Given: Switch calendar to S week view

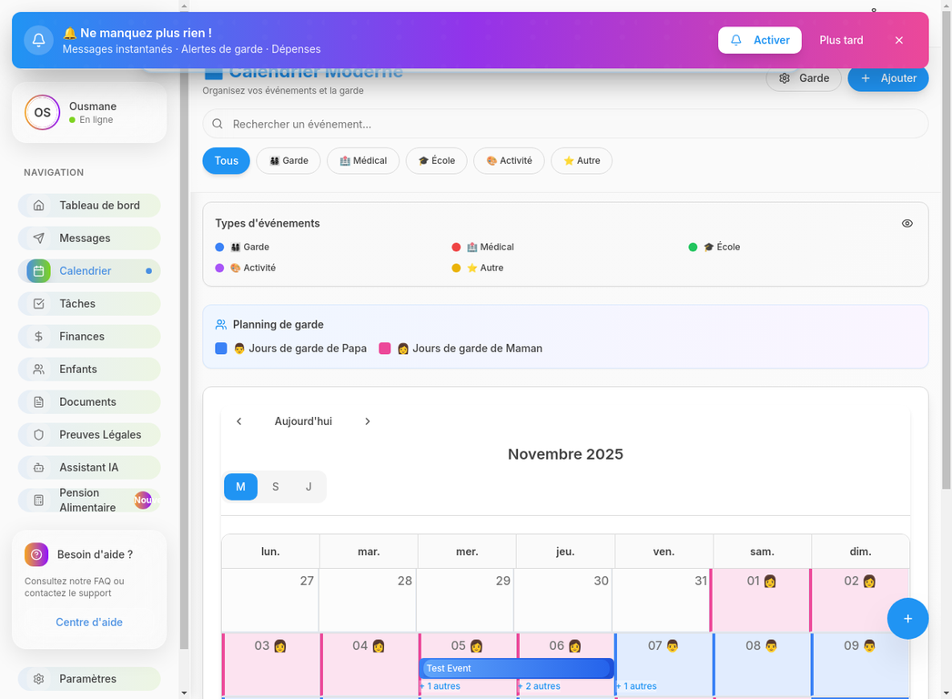Looking at the screenshot, I should pyautogui.click(x=275, y=487).
